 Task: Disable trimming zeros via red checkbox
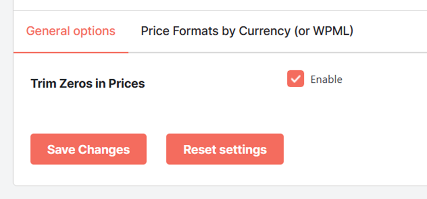(296, 79)
